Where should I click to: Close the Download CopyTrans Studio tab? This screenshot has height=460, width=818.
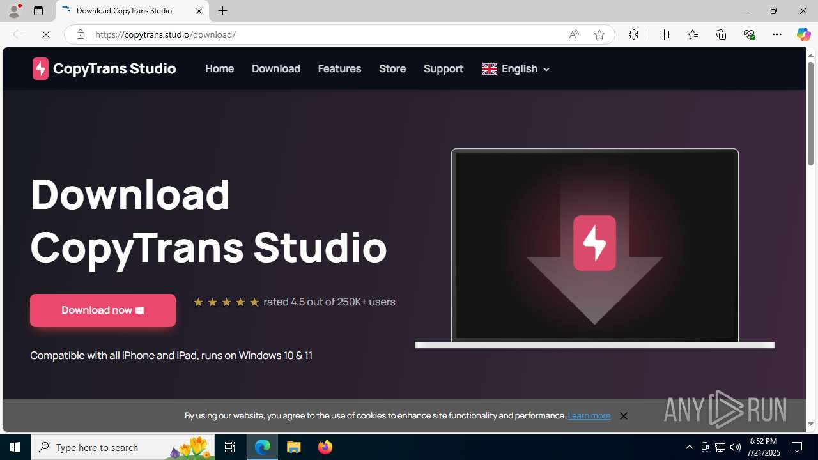[x=199, y=11]
